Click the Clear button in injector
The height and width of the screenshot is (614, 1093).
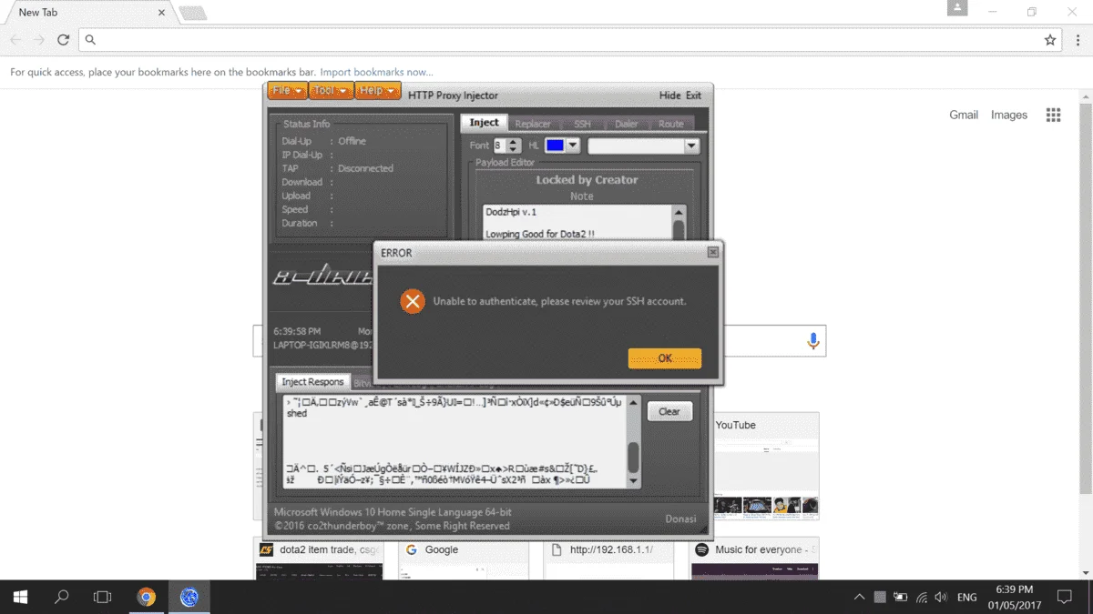coord(669,411)
